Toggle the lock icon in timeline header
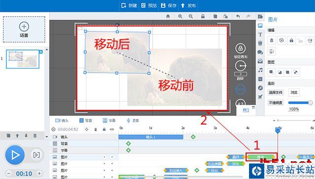315x179 pixels. point(104,129)
